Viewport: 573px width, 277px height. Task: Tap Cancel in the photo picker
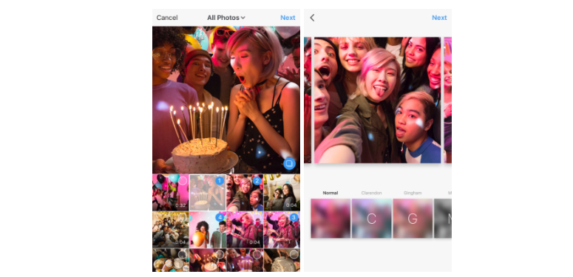[167, 18]
